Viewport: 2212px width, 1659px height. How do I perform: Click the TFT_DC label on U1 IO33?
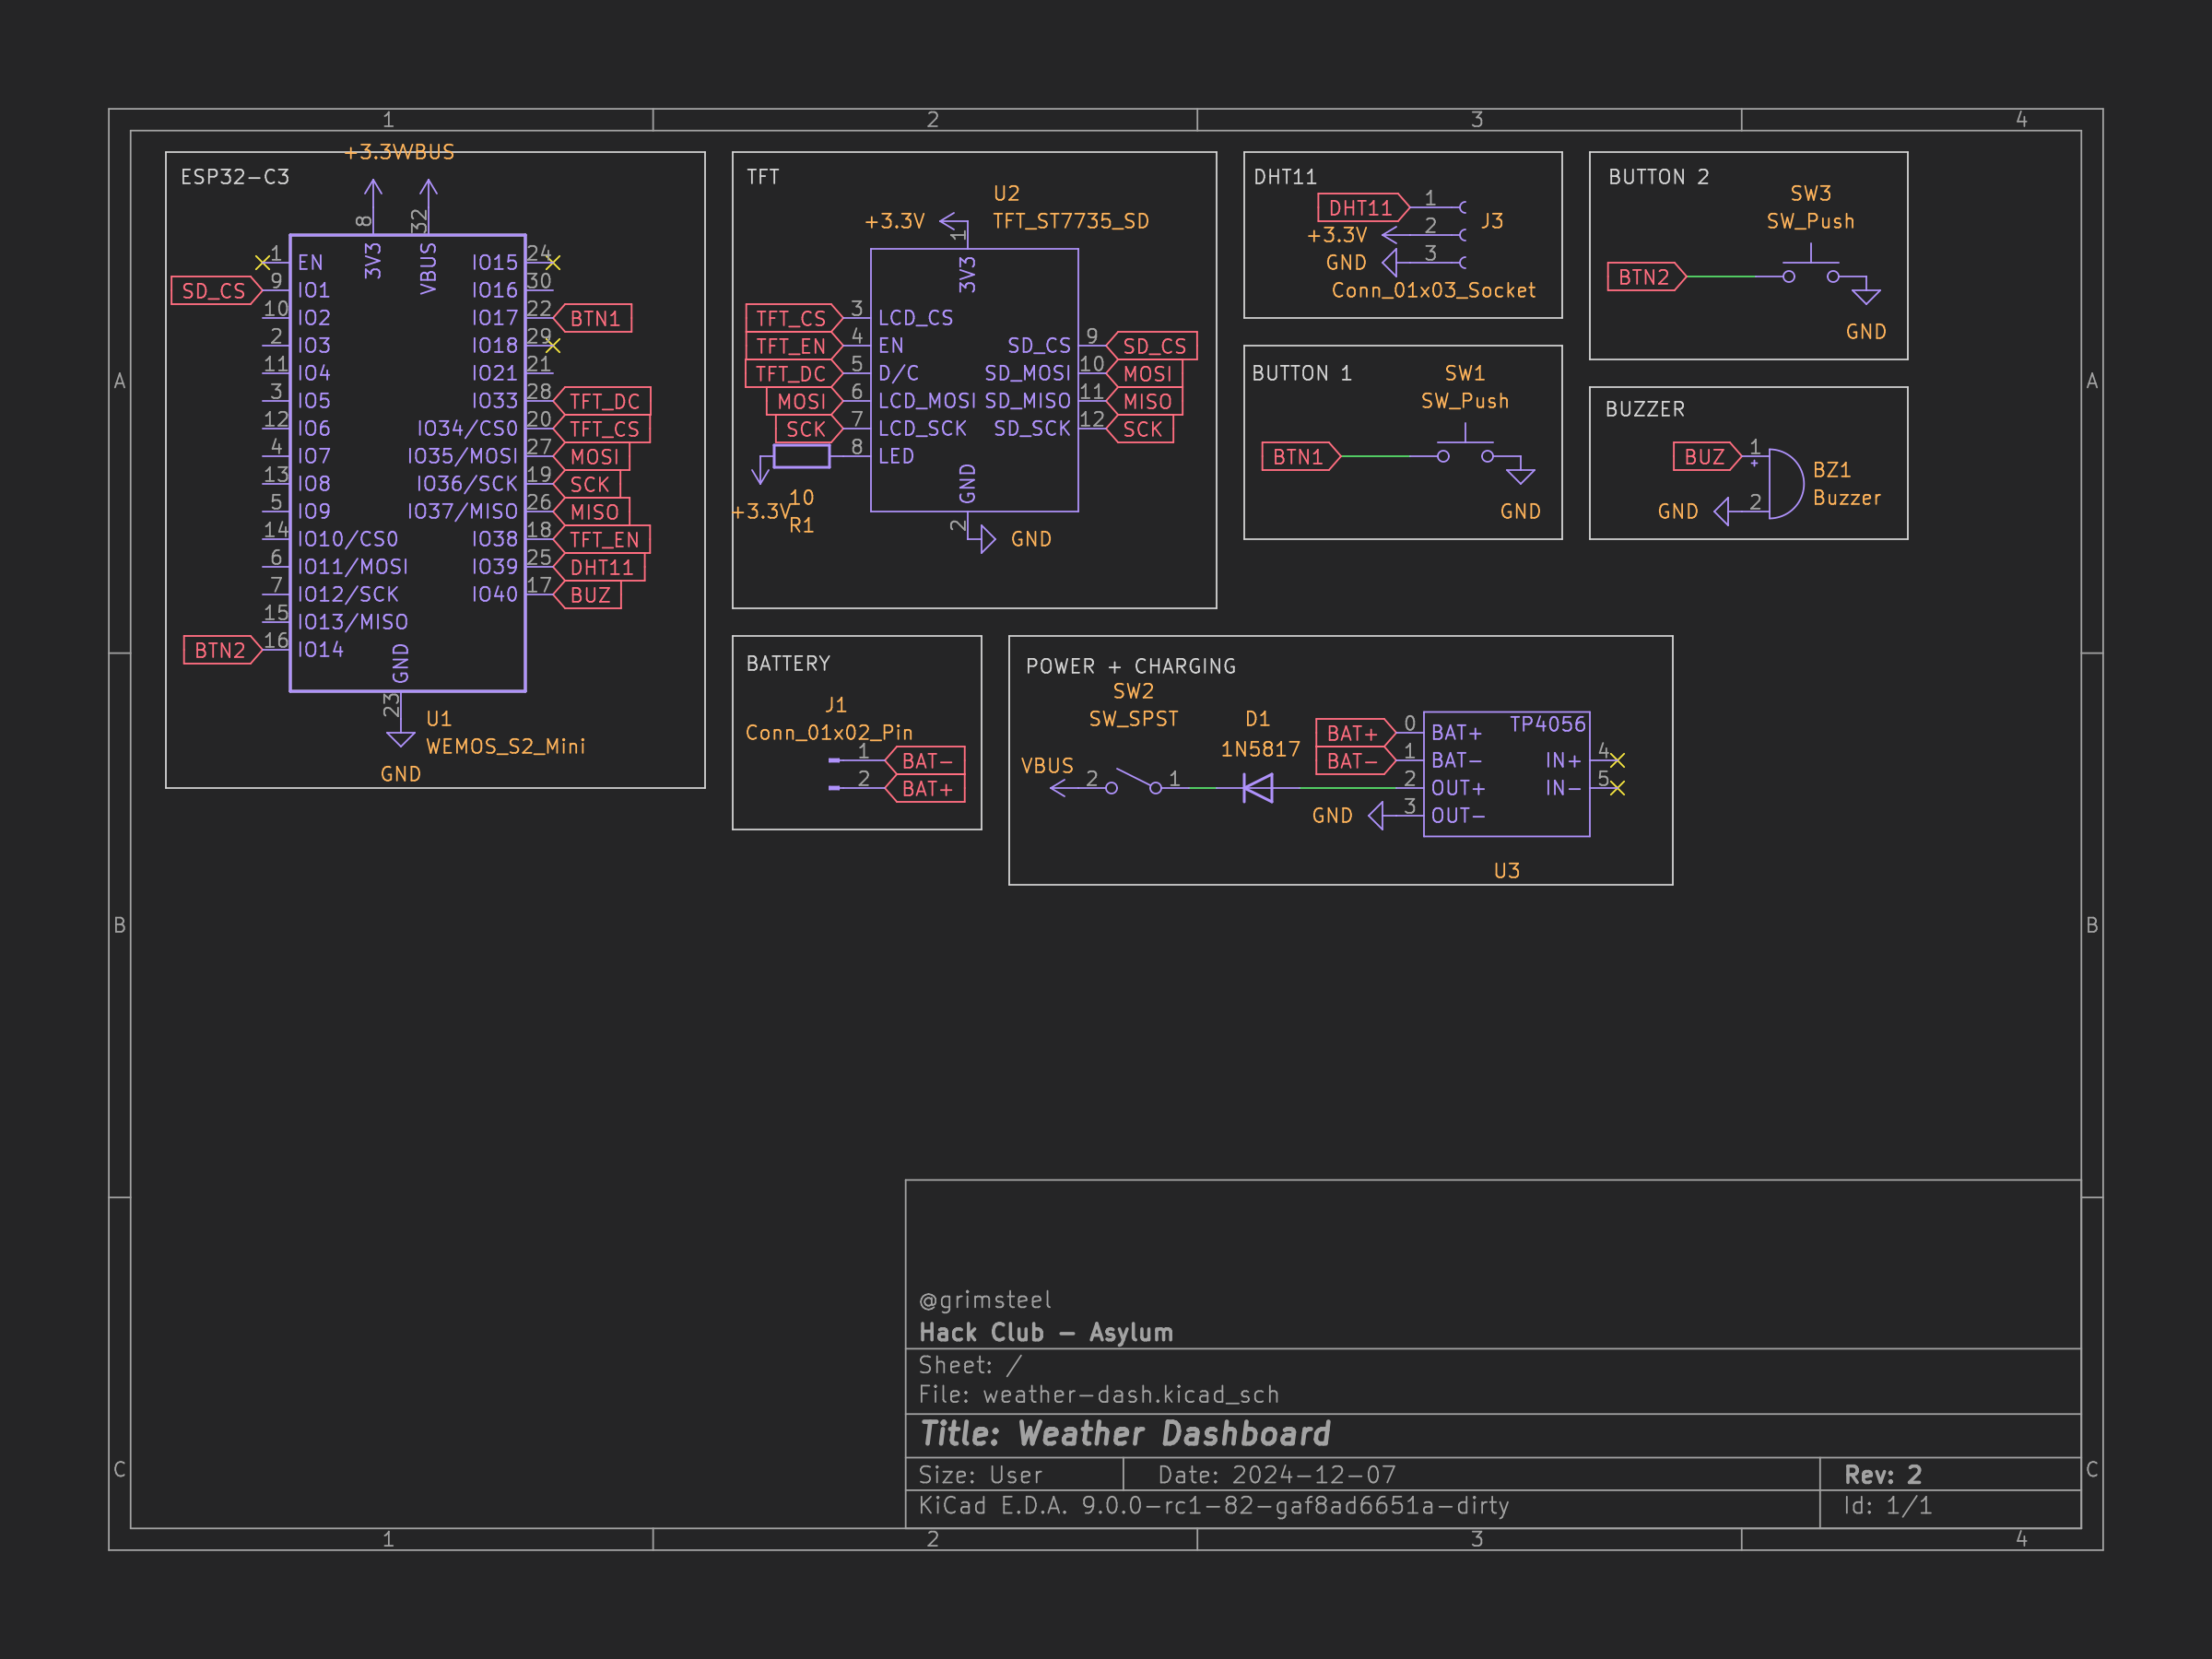tap(602, 402)
